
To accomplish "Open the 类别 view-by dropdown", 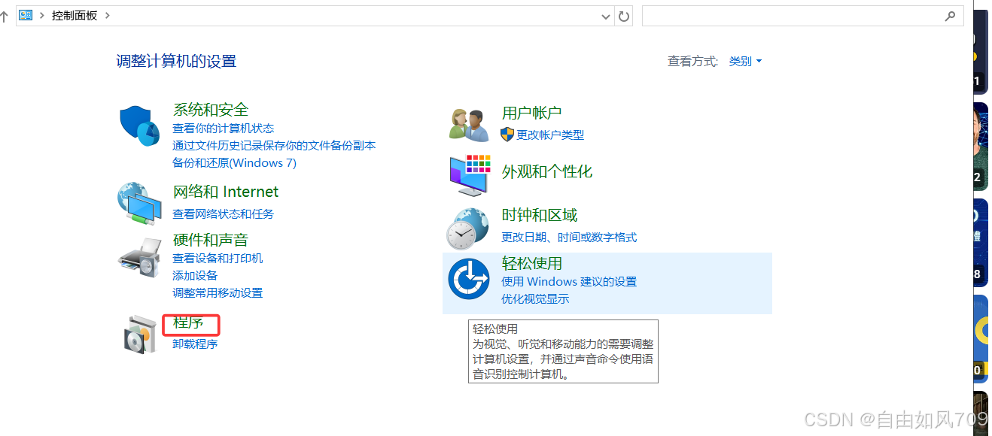I will point(745,61).
